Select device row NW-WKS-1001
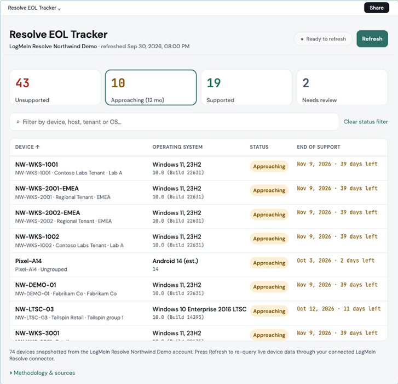 click(x=199, y=168)
